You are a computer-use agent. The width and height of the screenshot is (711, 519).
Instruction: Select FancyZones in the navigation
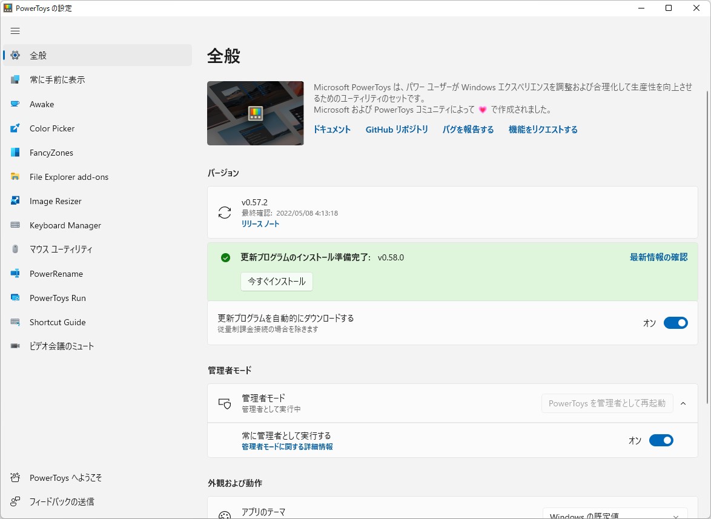[x=98, y=152]
